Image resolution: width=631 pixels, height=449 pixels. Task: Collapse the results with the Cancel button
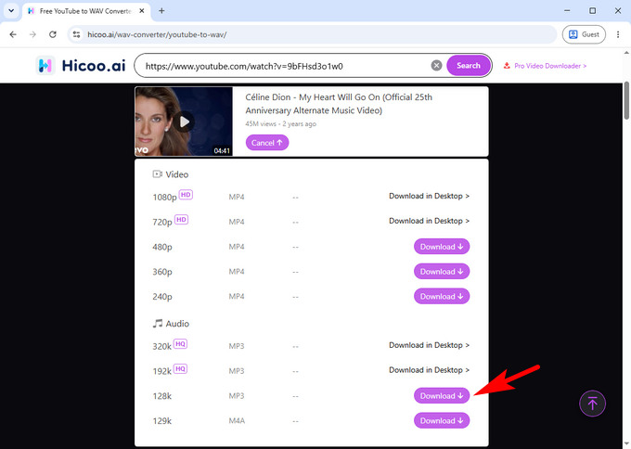[267, 143]
